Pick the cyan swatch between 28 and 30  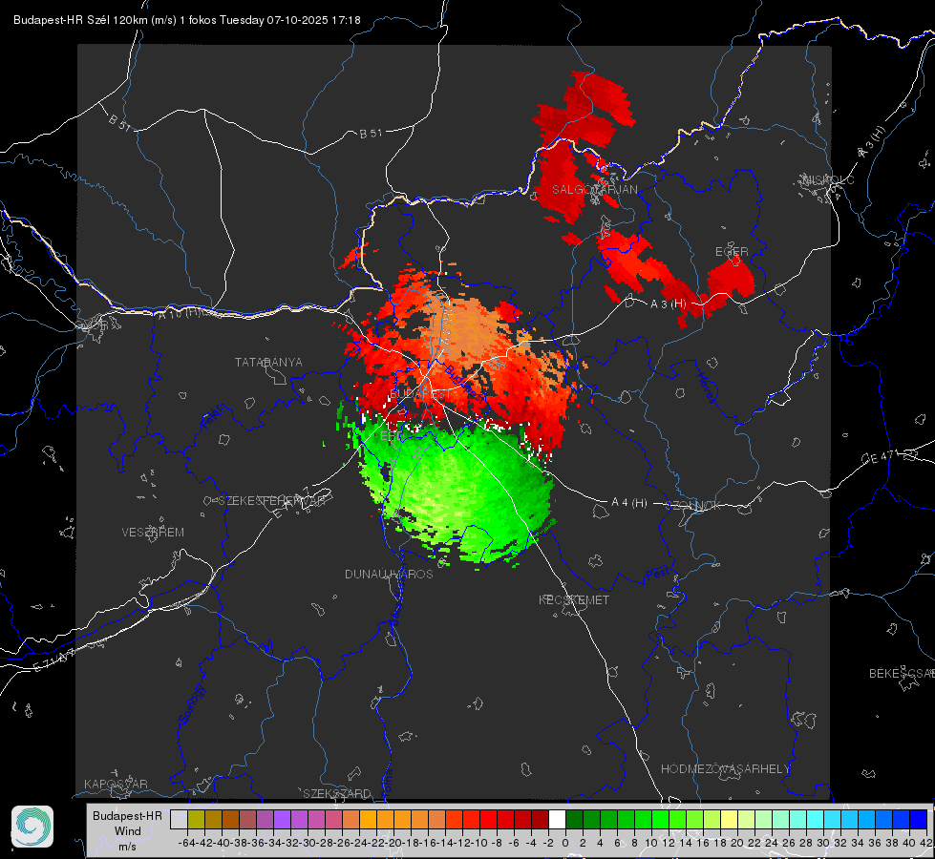[x=816, y=819]
